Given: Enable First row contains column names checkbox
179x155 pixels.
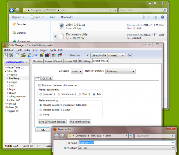Looking at the screenshot, I should [40, 85].
